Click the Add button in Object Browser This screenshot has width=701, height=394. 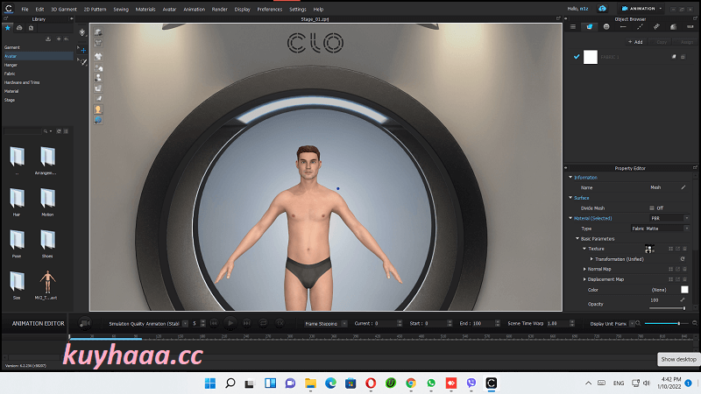click(635, 42)
